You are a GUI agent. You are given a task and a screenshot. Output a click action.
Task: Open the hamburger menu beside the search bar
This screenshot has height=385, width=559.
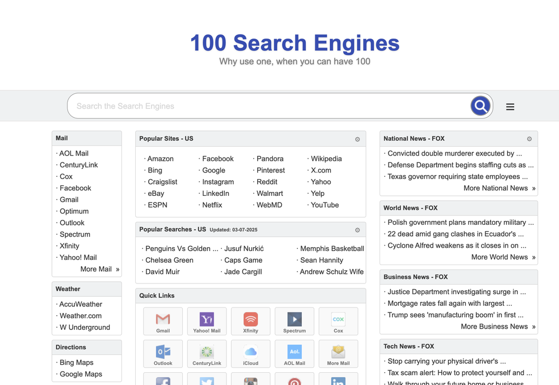click(510, 106)
